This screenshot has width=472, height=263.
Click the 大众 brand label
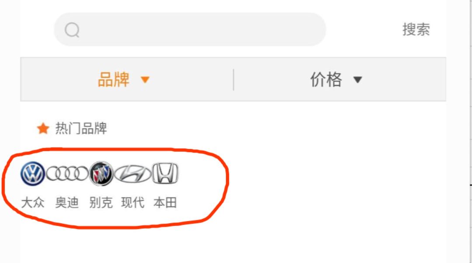click(33, 203)
